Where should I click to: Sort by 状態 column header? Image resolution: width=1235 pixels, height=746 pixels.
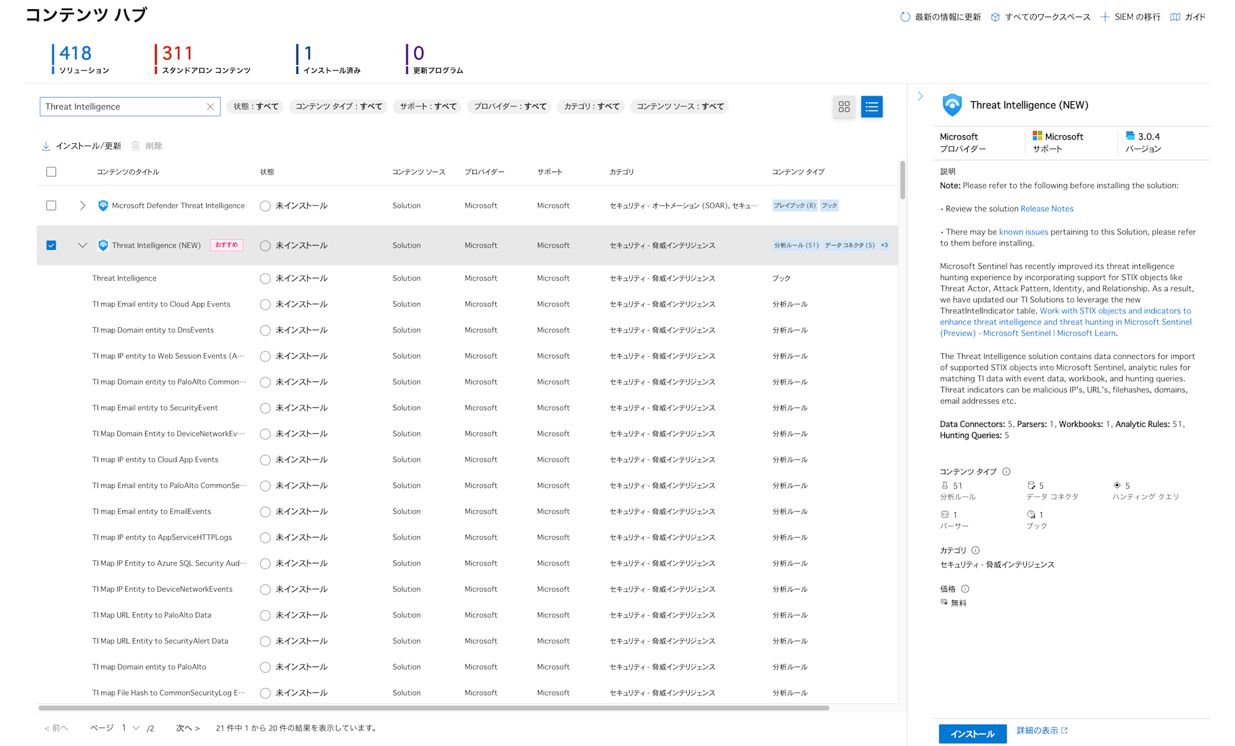[x=267, y=172]
